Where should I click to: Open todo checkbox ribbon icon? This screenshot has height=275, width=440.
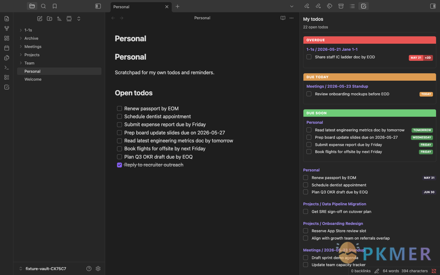coord(7,87)
